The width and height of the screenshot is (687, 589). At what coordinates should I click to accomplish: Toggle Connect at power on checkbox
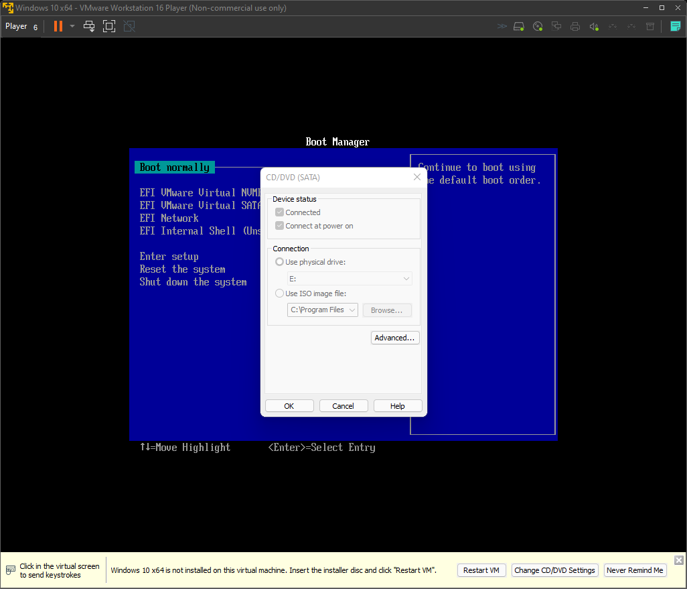click(x=280, y=226)
